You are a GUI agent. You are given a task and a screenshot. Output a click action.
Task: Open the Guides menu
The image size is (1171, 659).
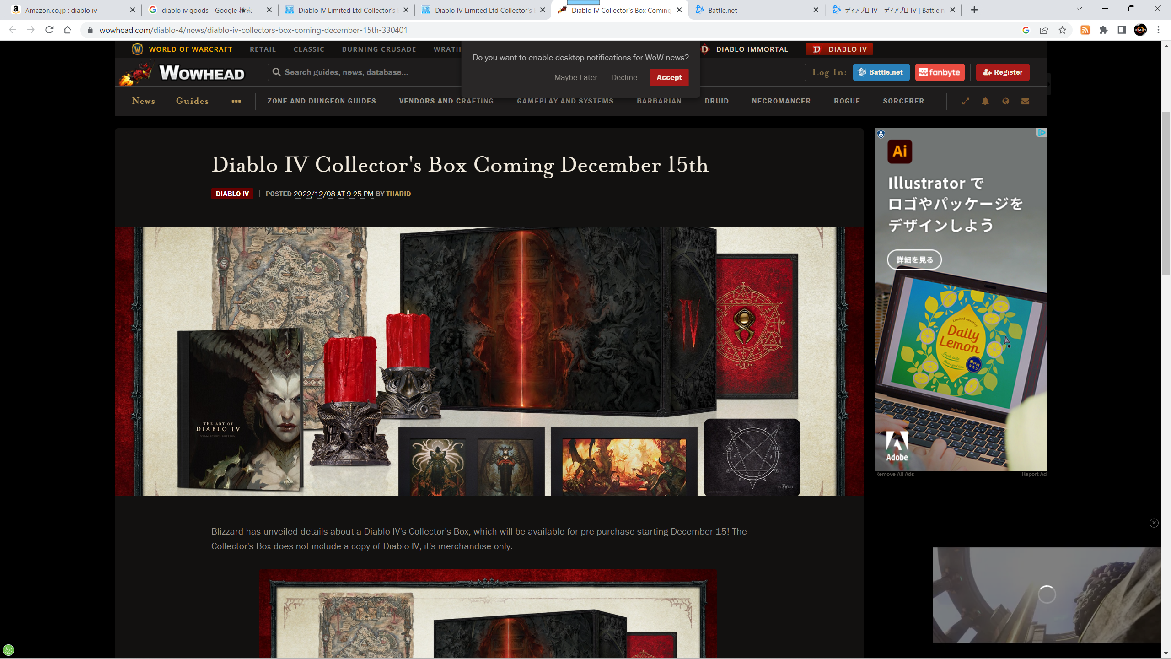[193, 101]
